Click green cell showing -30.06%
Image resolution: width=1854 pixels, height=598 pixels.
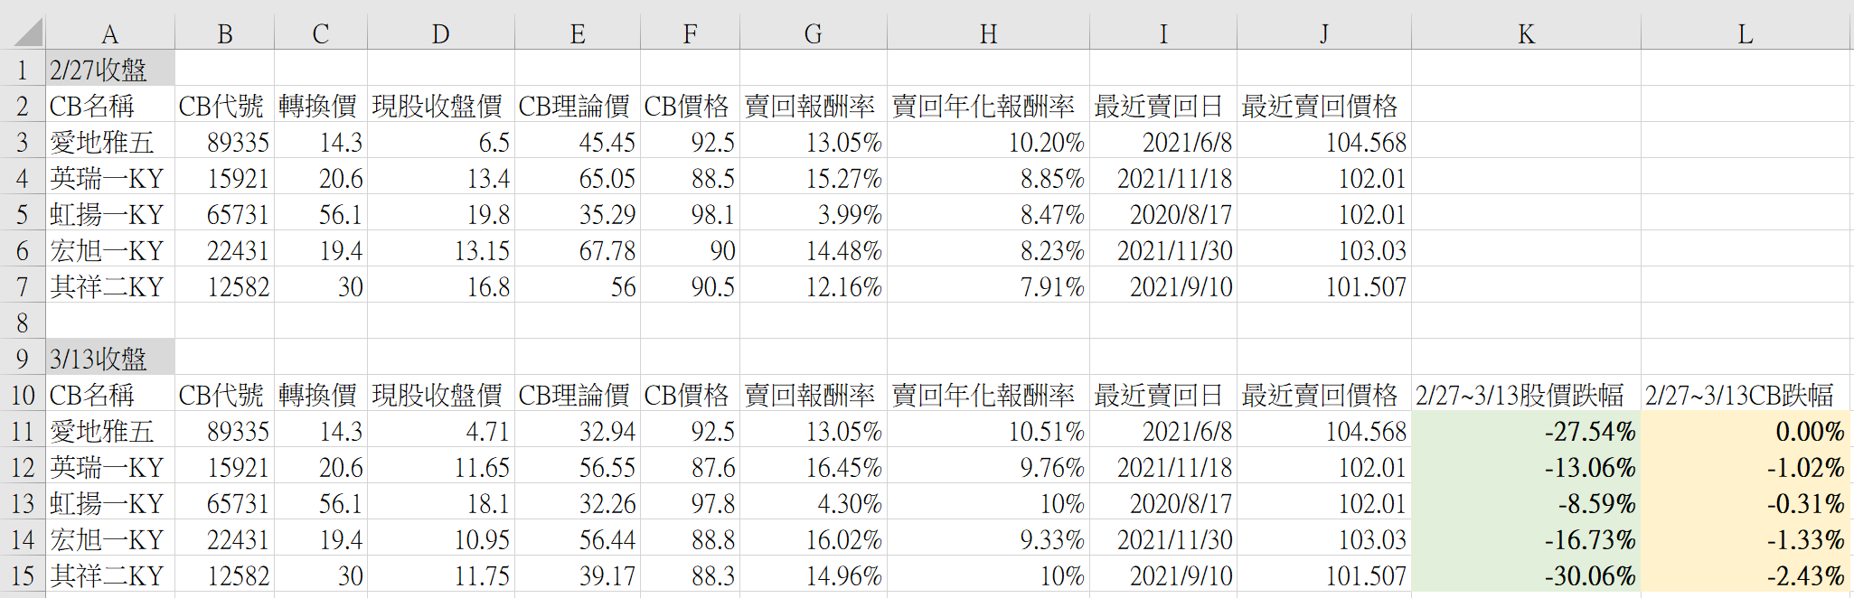1526,575
